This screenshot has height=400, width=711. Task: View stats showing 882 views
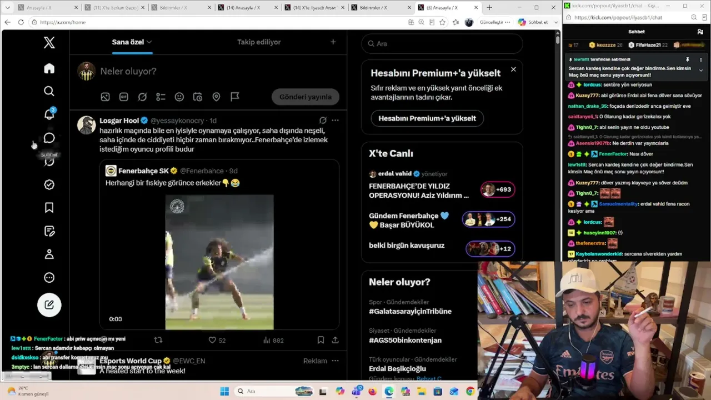[273, 340]
